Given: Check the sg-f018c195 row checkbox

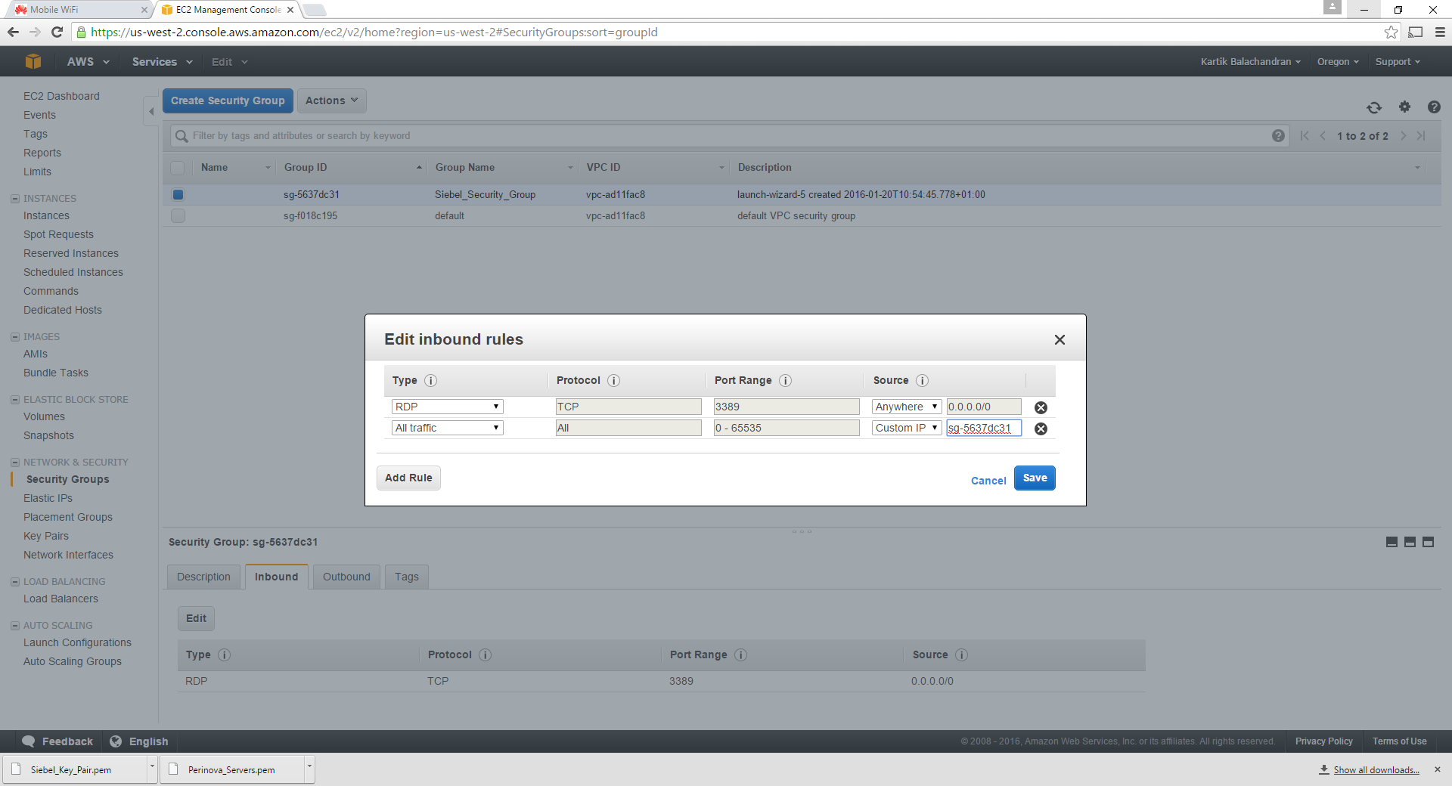Looking at the screenshot, I should click(x=178, y=215).
